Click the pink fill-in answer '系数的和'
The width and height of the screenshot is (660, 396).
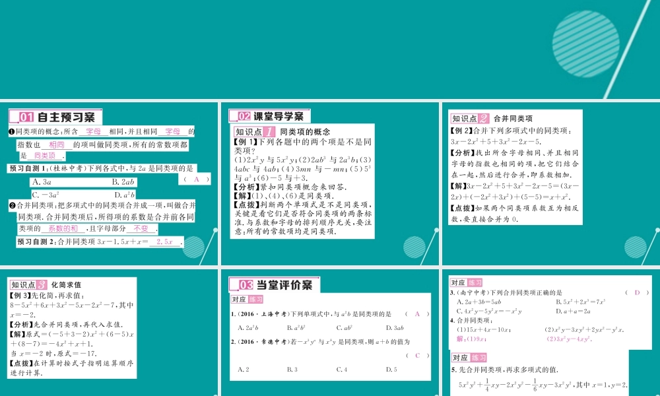[63, 228]
